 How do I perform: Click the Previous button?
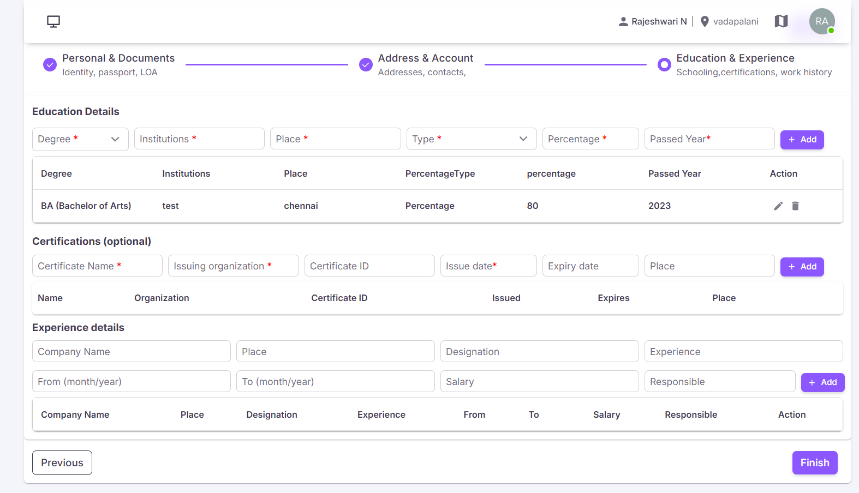pyautogui.click(x=62, y=462)
